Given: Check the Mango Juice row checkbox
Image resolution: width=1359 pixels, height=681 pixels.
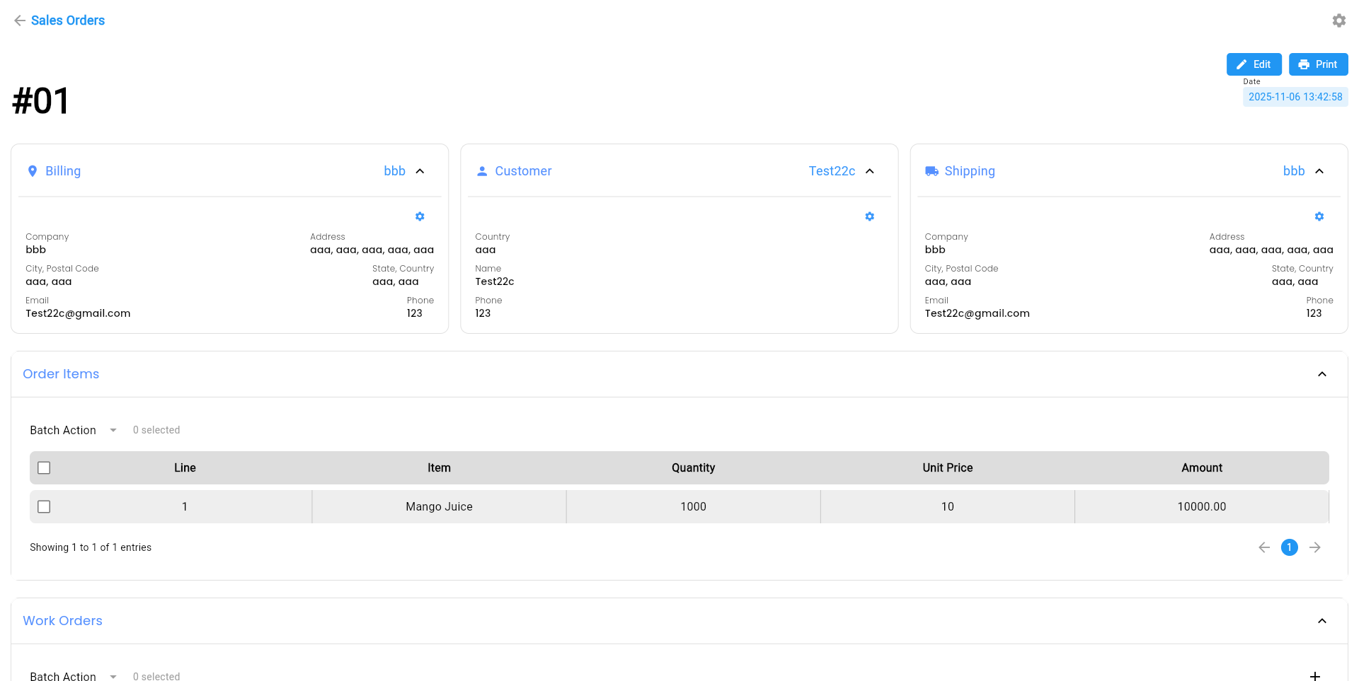Looking at the screenshot, I should [44, 507].
